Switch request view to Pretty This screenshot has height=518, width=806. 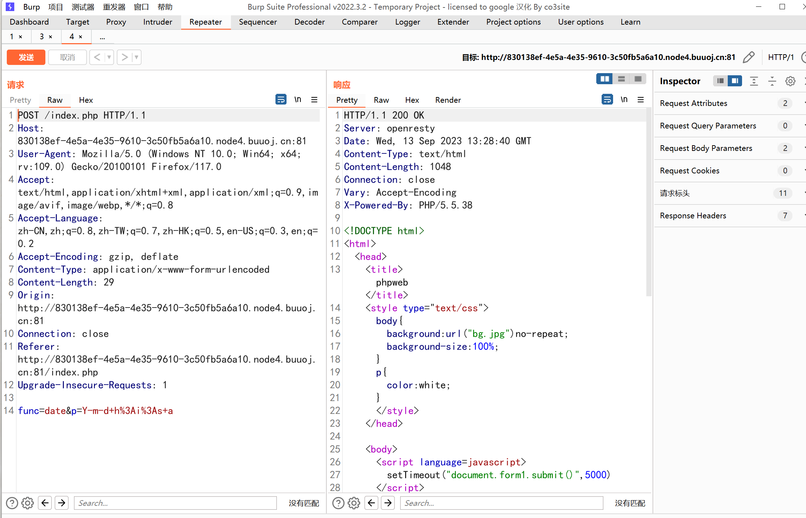tap(20, 100)
